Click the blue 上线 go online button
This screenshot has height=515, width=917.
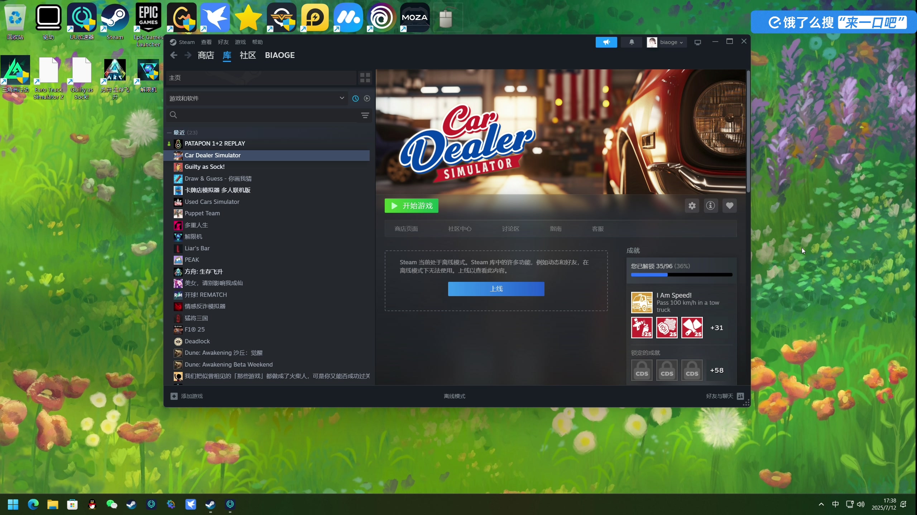click(496, 289)
